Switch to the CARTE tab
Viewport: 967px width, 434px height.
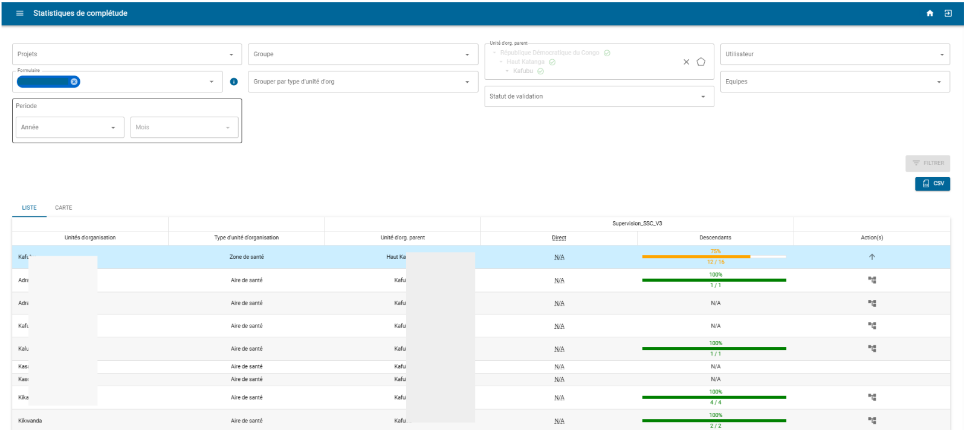pos(63,208)
